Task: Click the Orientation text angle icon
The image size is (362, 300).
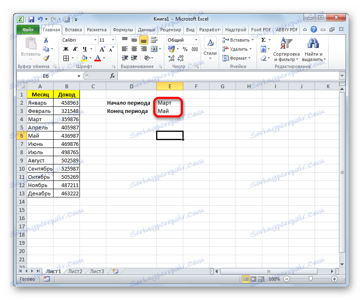Action: tap(147, 58)
